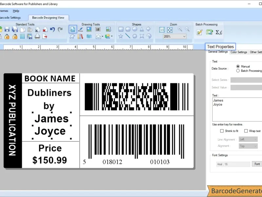262x197 pixels.
Task: Select the Diamond shape
Action: tap(148, 29)
